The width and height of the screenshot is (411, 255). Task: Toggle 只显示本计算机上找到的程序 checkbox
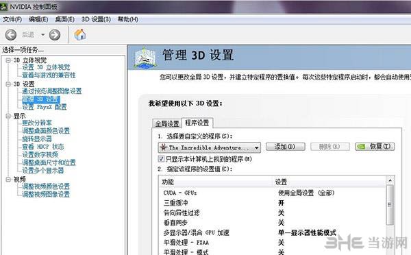[x=161, y=159]
